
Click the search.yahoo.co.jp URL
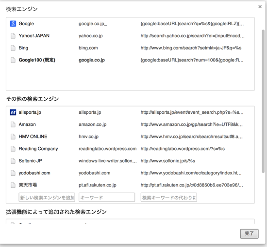click(193, 36)
